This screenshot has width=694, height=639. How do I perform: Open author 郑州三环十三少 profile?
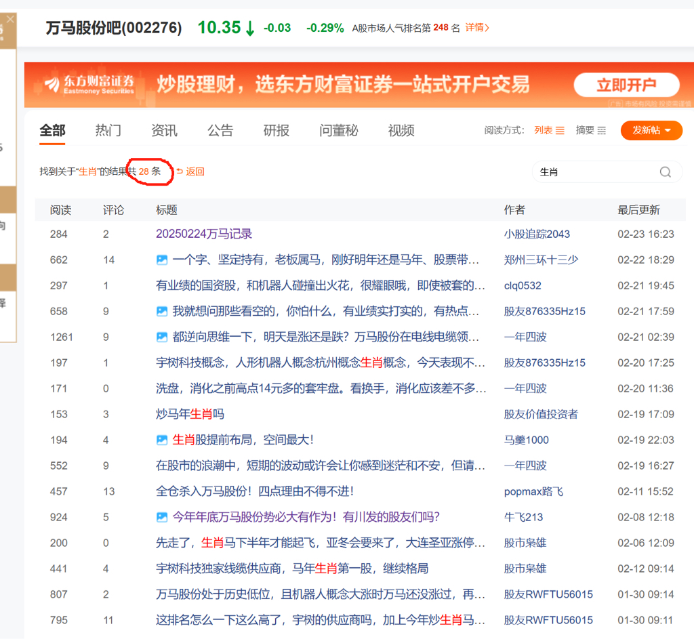[x=541, y=260]
